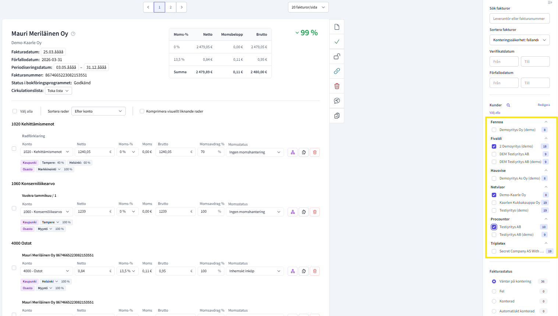Click the Osasto tag on the 1060 row
Image resolution: width=558 pixels, height=316 pixels.
pos(28,229)
